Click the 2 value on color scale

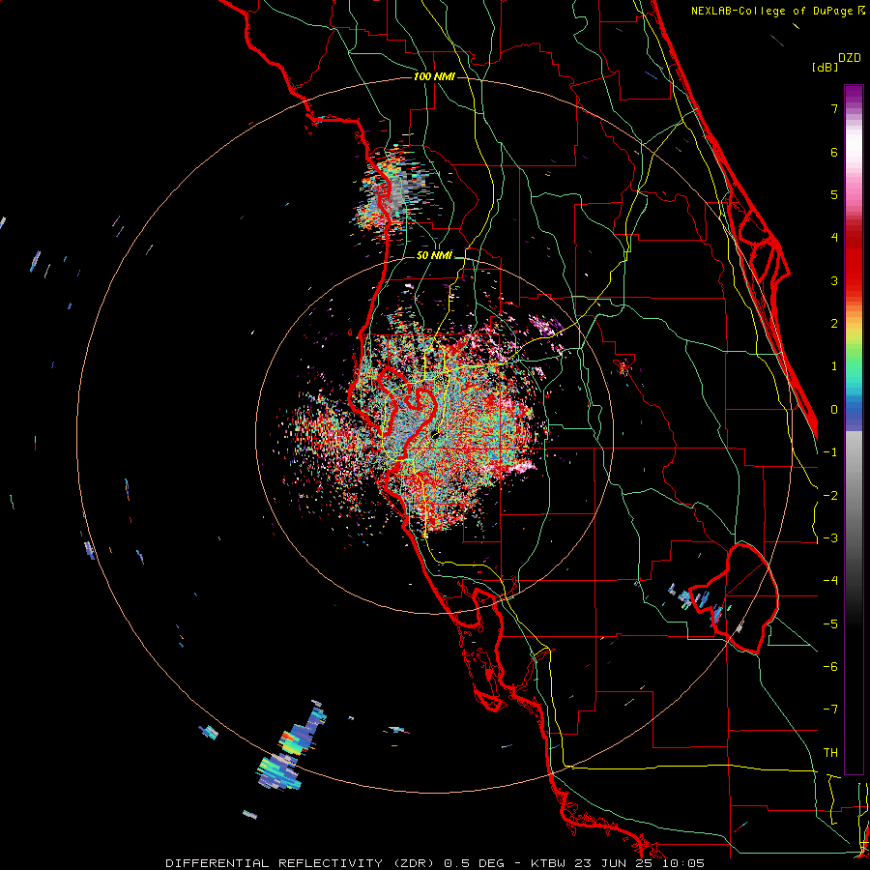[834, 324]
